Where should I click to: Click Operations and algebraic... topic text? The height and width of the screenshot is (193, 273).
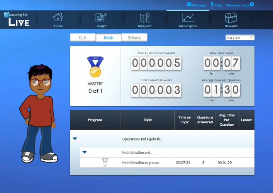click(x=142, y=139)
